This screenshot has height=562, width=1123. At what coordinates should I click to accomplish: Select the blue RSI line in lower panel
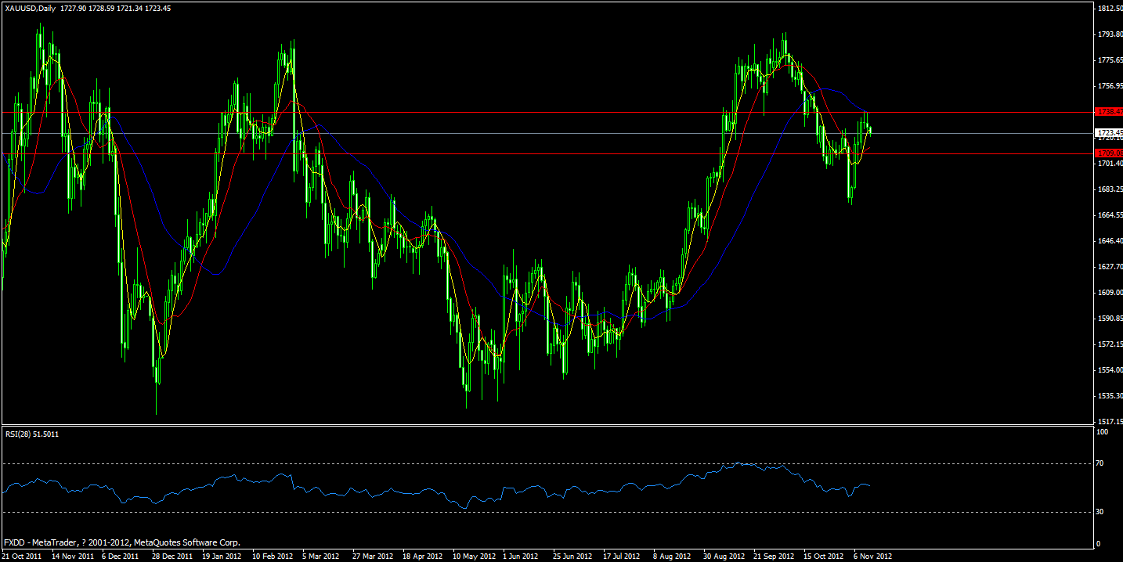pos(392,489)
